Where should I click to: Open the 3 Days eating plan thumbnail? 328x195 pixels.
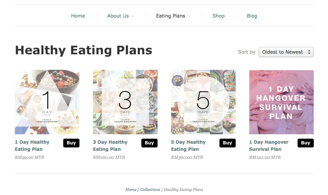125,102
